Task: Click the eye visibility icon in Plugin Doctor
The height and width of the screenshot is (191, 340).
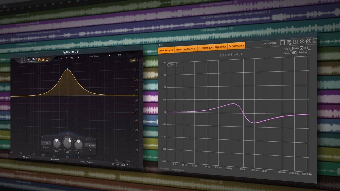Action: [x=302, y=41]
